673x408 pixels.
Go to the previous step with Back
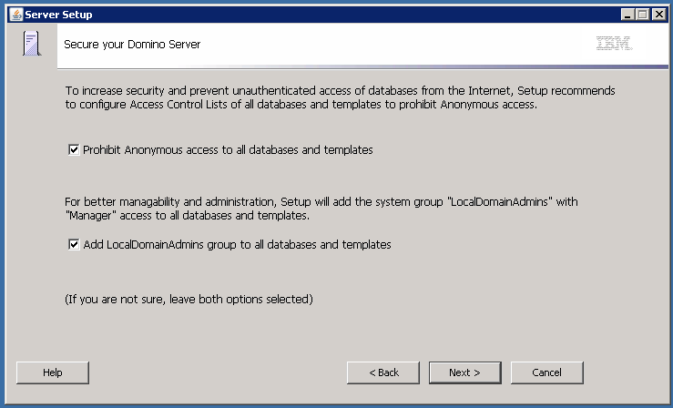click(x=383, y=372)
